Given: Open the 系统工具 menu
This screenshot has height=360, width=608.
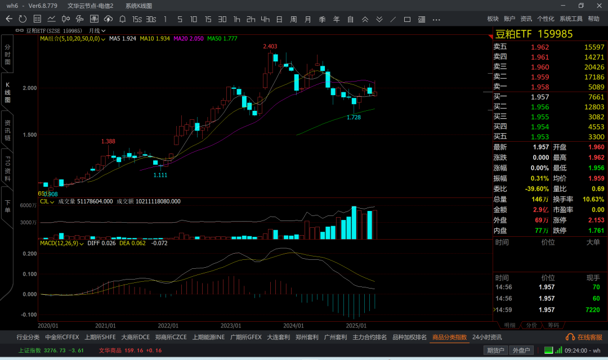Looking at the screenshot, I should tap(571, 19).
